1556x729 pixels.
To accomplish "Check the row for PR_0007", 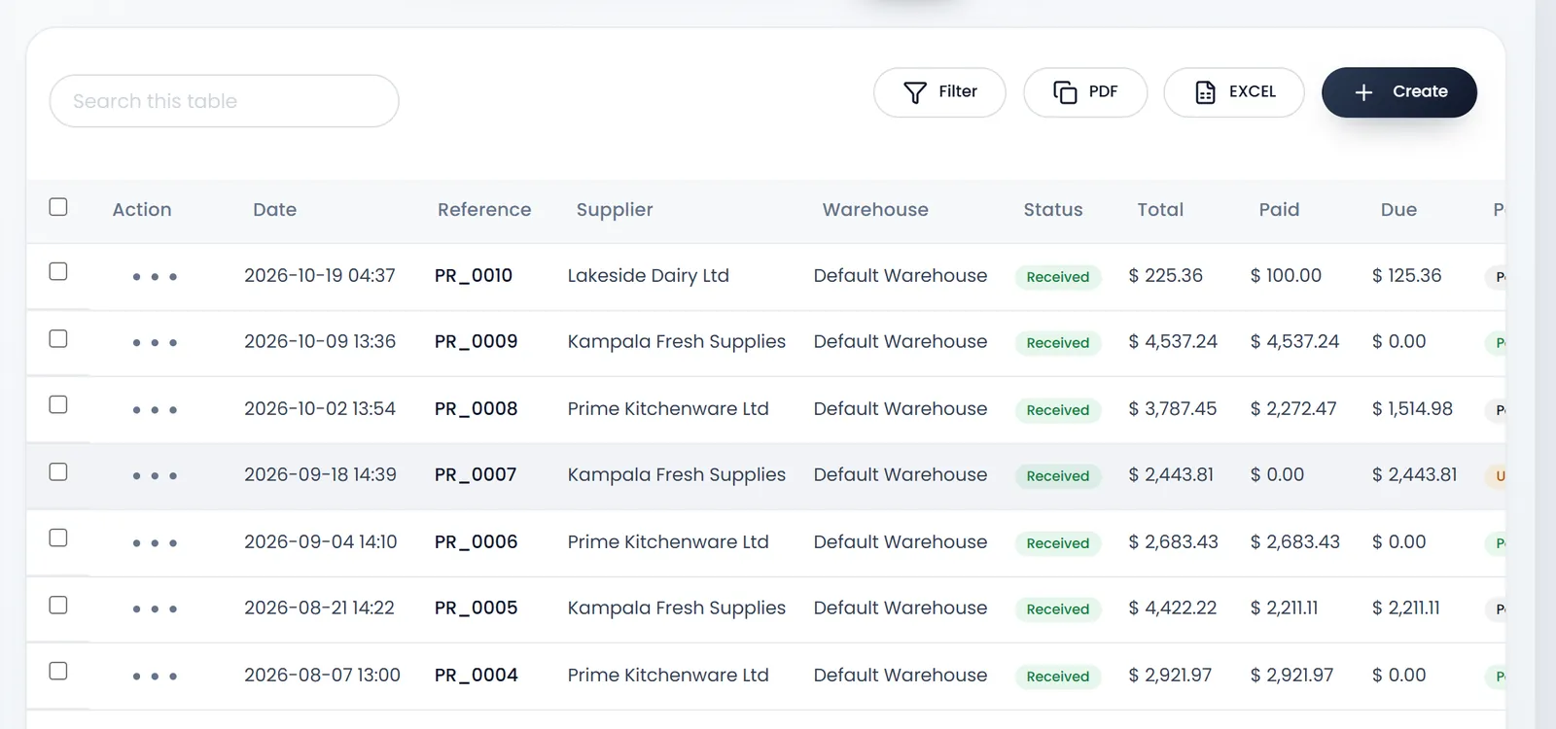I will tap(58, 471).
